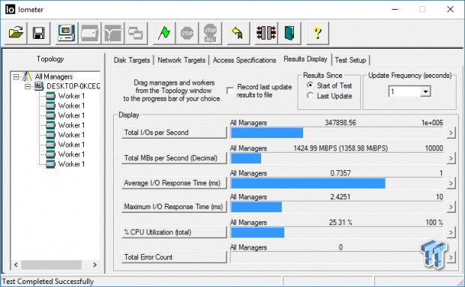Click the Total Error Count button
Screen dimensions: 465x287
(174, 257)
